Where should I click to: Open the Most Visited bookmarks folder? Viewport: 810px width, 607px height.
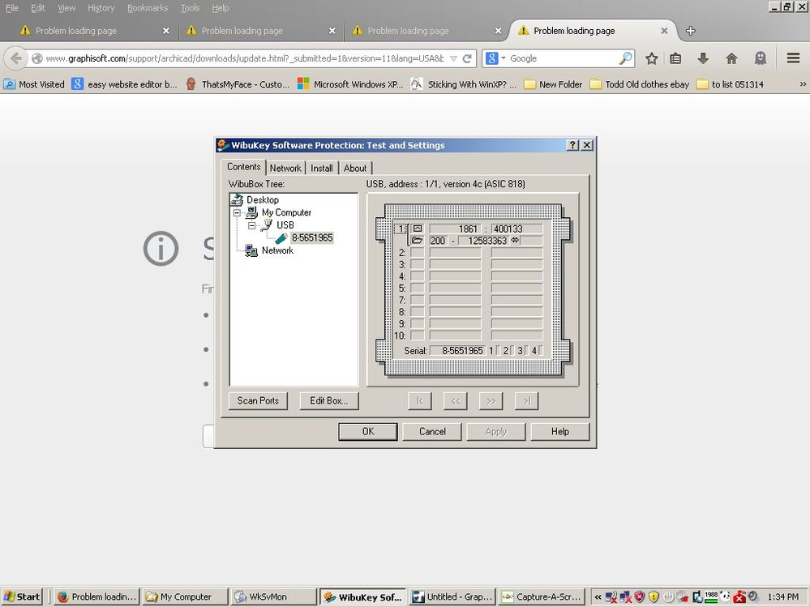tap(34, 84)
